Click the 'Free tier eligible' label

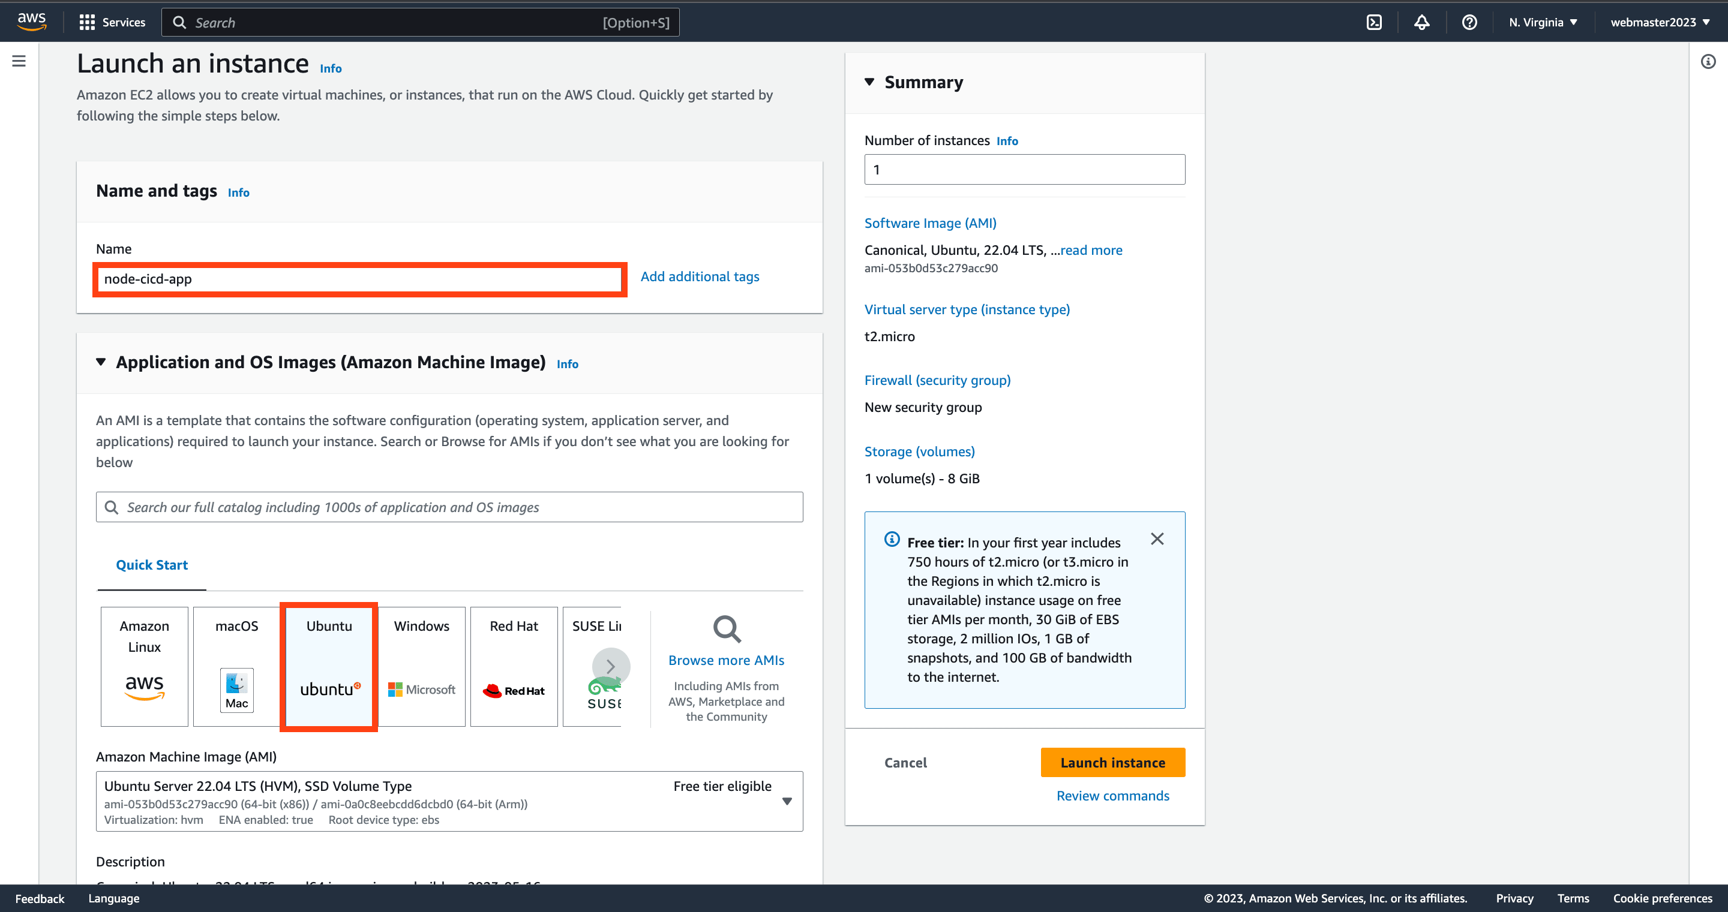(x=722, y=786)
